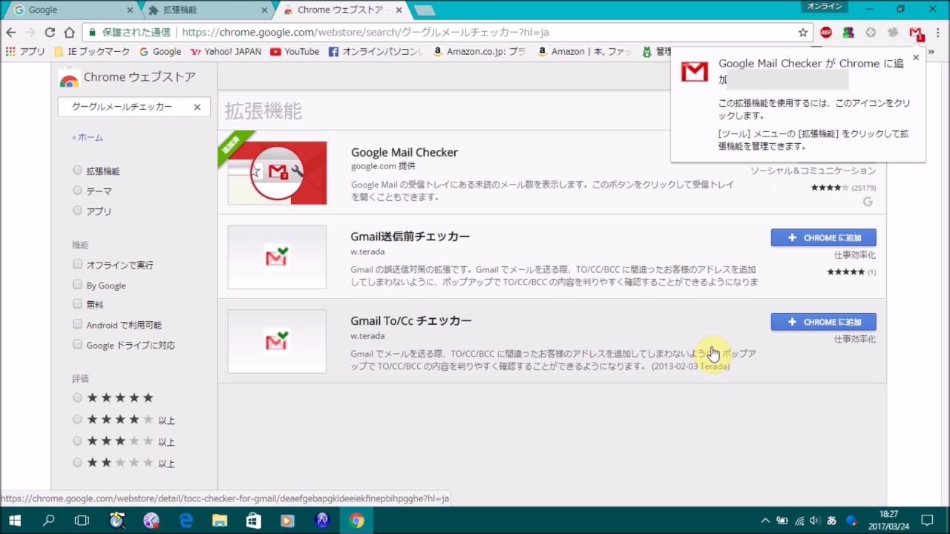Viewport: 950px width, 534px height.
Task: Close the extension added popup
Action: pos(916,58)
